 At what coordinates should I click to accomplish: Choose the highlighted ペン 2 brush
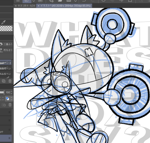(x=5, y=63)
